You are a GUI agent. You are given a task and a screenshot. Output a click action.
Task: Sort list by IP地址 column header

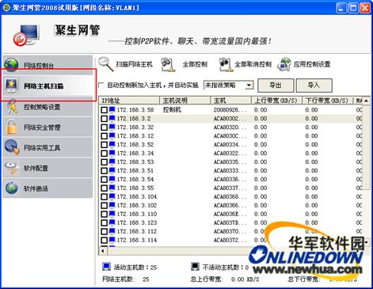click(130, 101)
